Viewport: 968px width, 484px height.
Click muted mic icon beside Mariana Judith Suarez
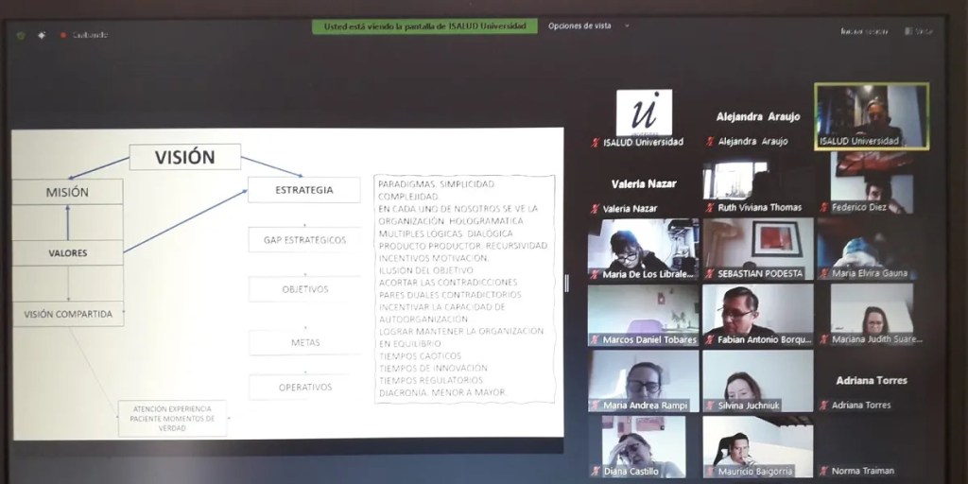823,339
